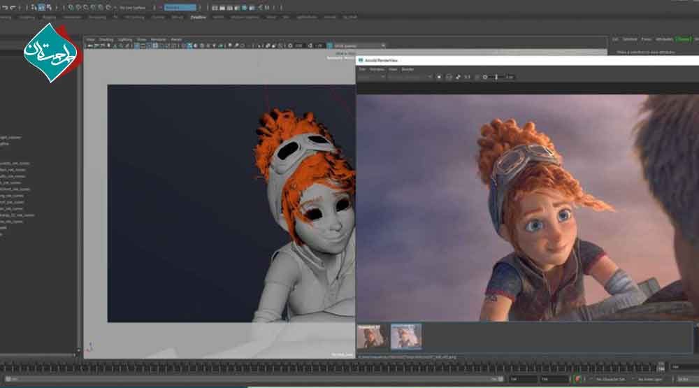
Task: Select the highlighted object selection mode icon
Action: tap(41, 8)
